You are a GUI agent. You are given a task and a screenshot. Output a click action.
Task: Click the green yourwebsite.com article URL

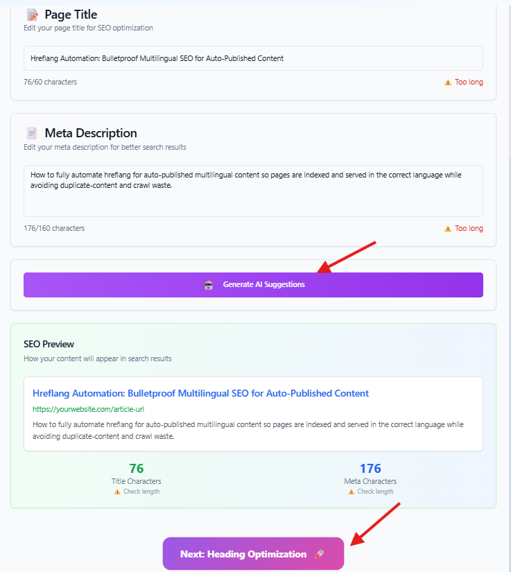(88, 409)
